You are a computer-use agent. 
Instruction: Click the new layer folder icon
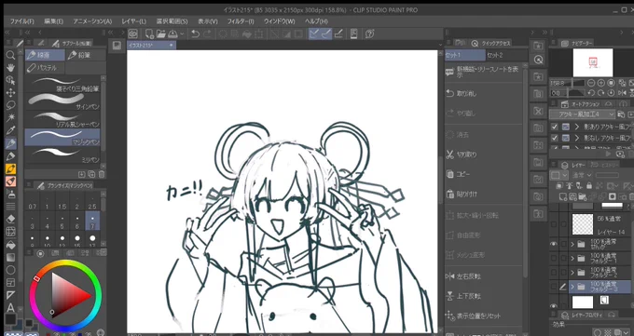[x=583, y=196]
